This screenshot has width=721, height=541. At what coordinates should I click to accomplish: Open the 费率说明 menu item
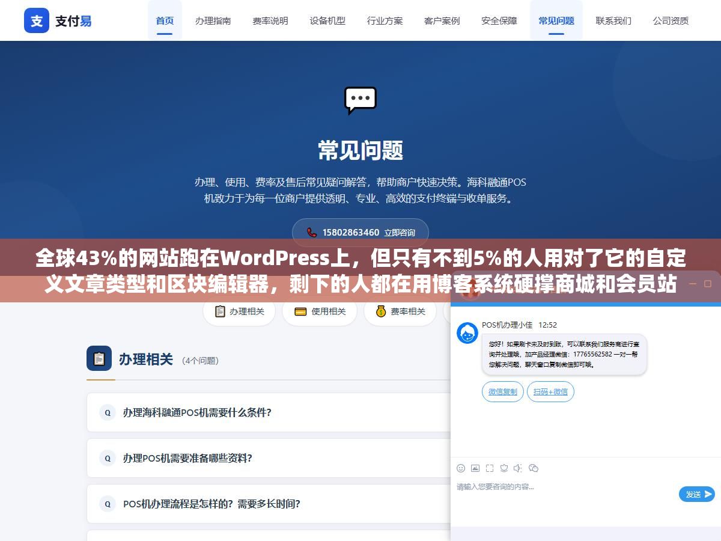[x=270, y=20]
